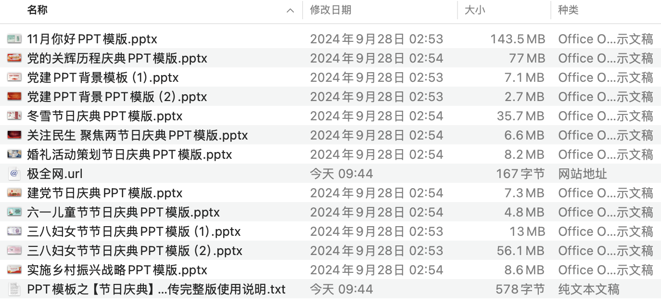Sort files by 名称 column header

[38, 10]
